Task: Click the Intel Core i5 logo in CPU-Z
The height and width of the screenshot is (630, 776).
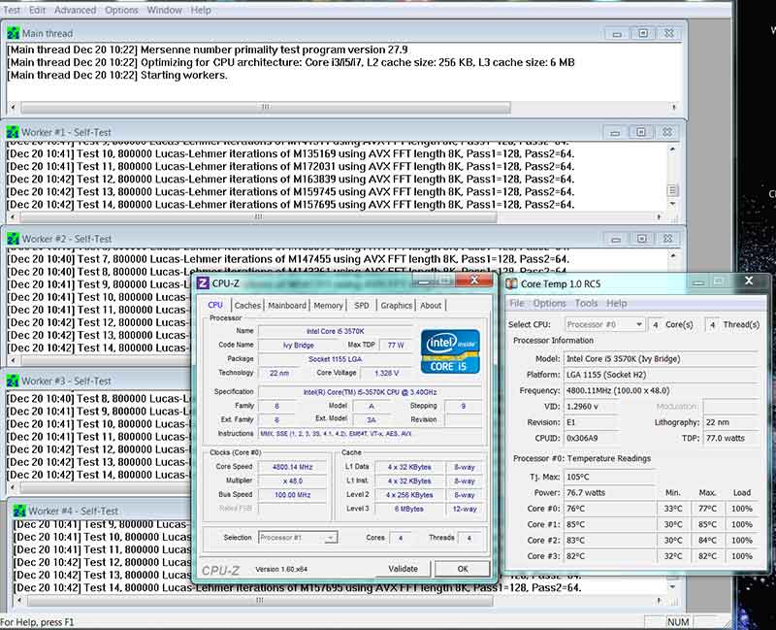Action: pyautogui.click(x=450, y=351)
